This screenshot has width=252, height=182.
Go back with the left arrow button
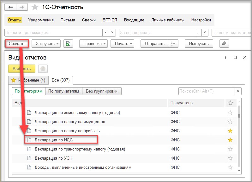[10, 7]
